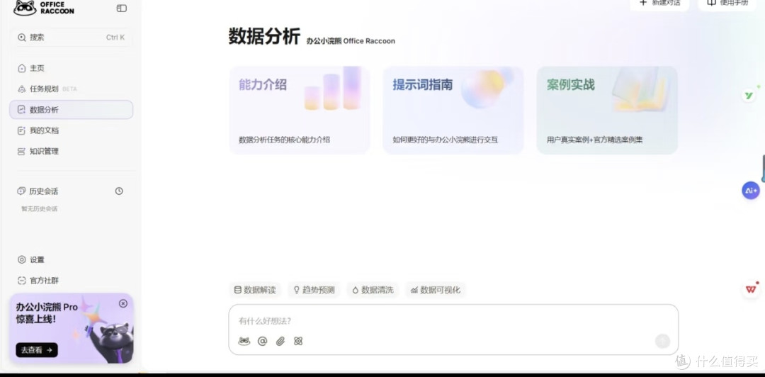
Task: Select the 数据清洗 quick prompt
Action: pyautogui.click(x=373, y=290)
